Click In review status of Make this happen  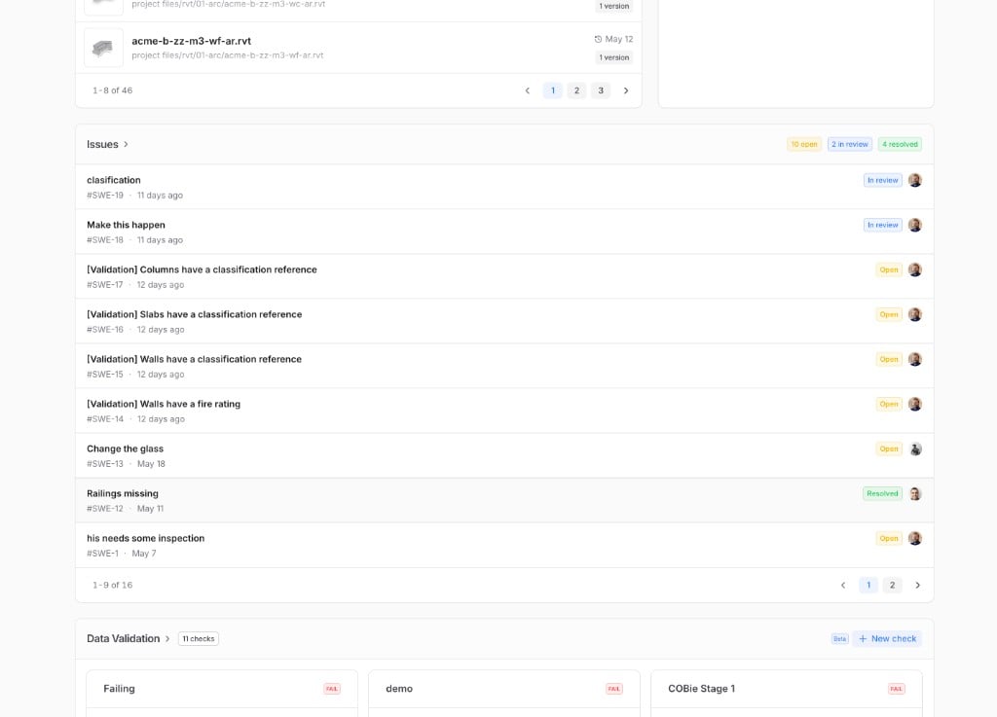coord(882,225)
